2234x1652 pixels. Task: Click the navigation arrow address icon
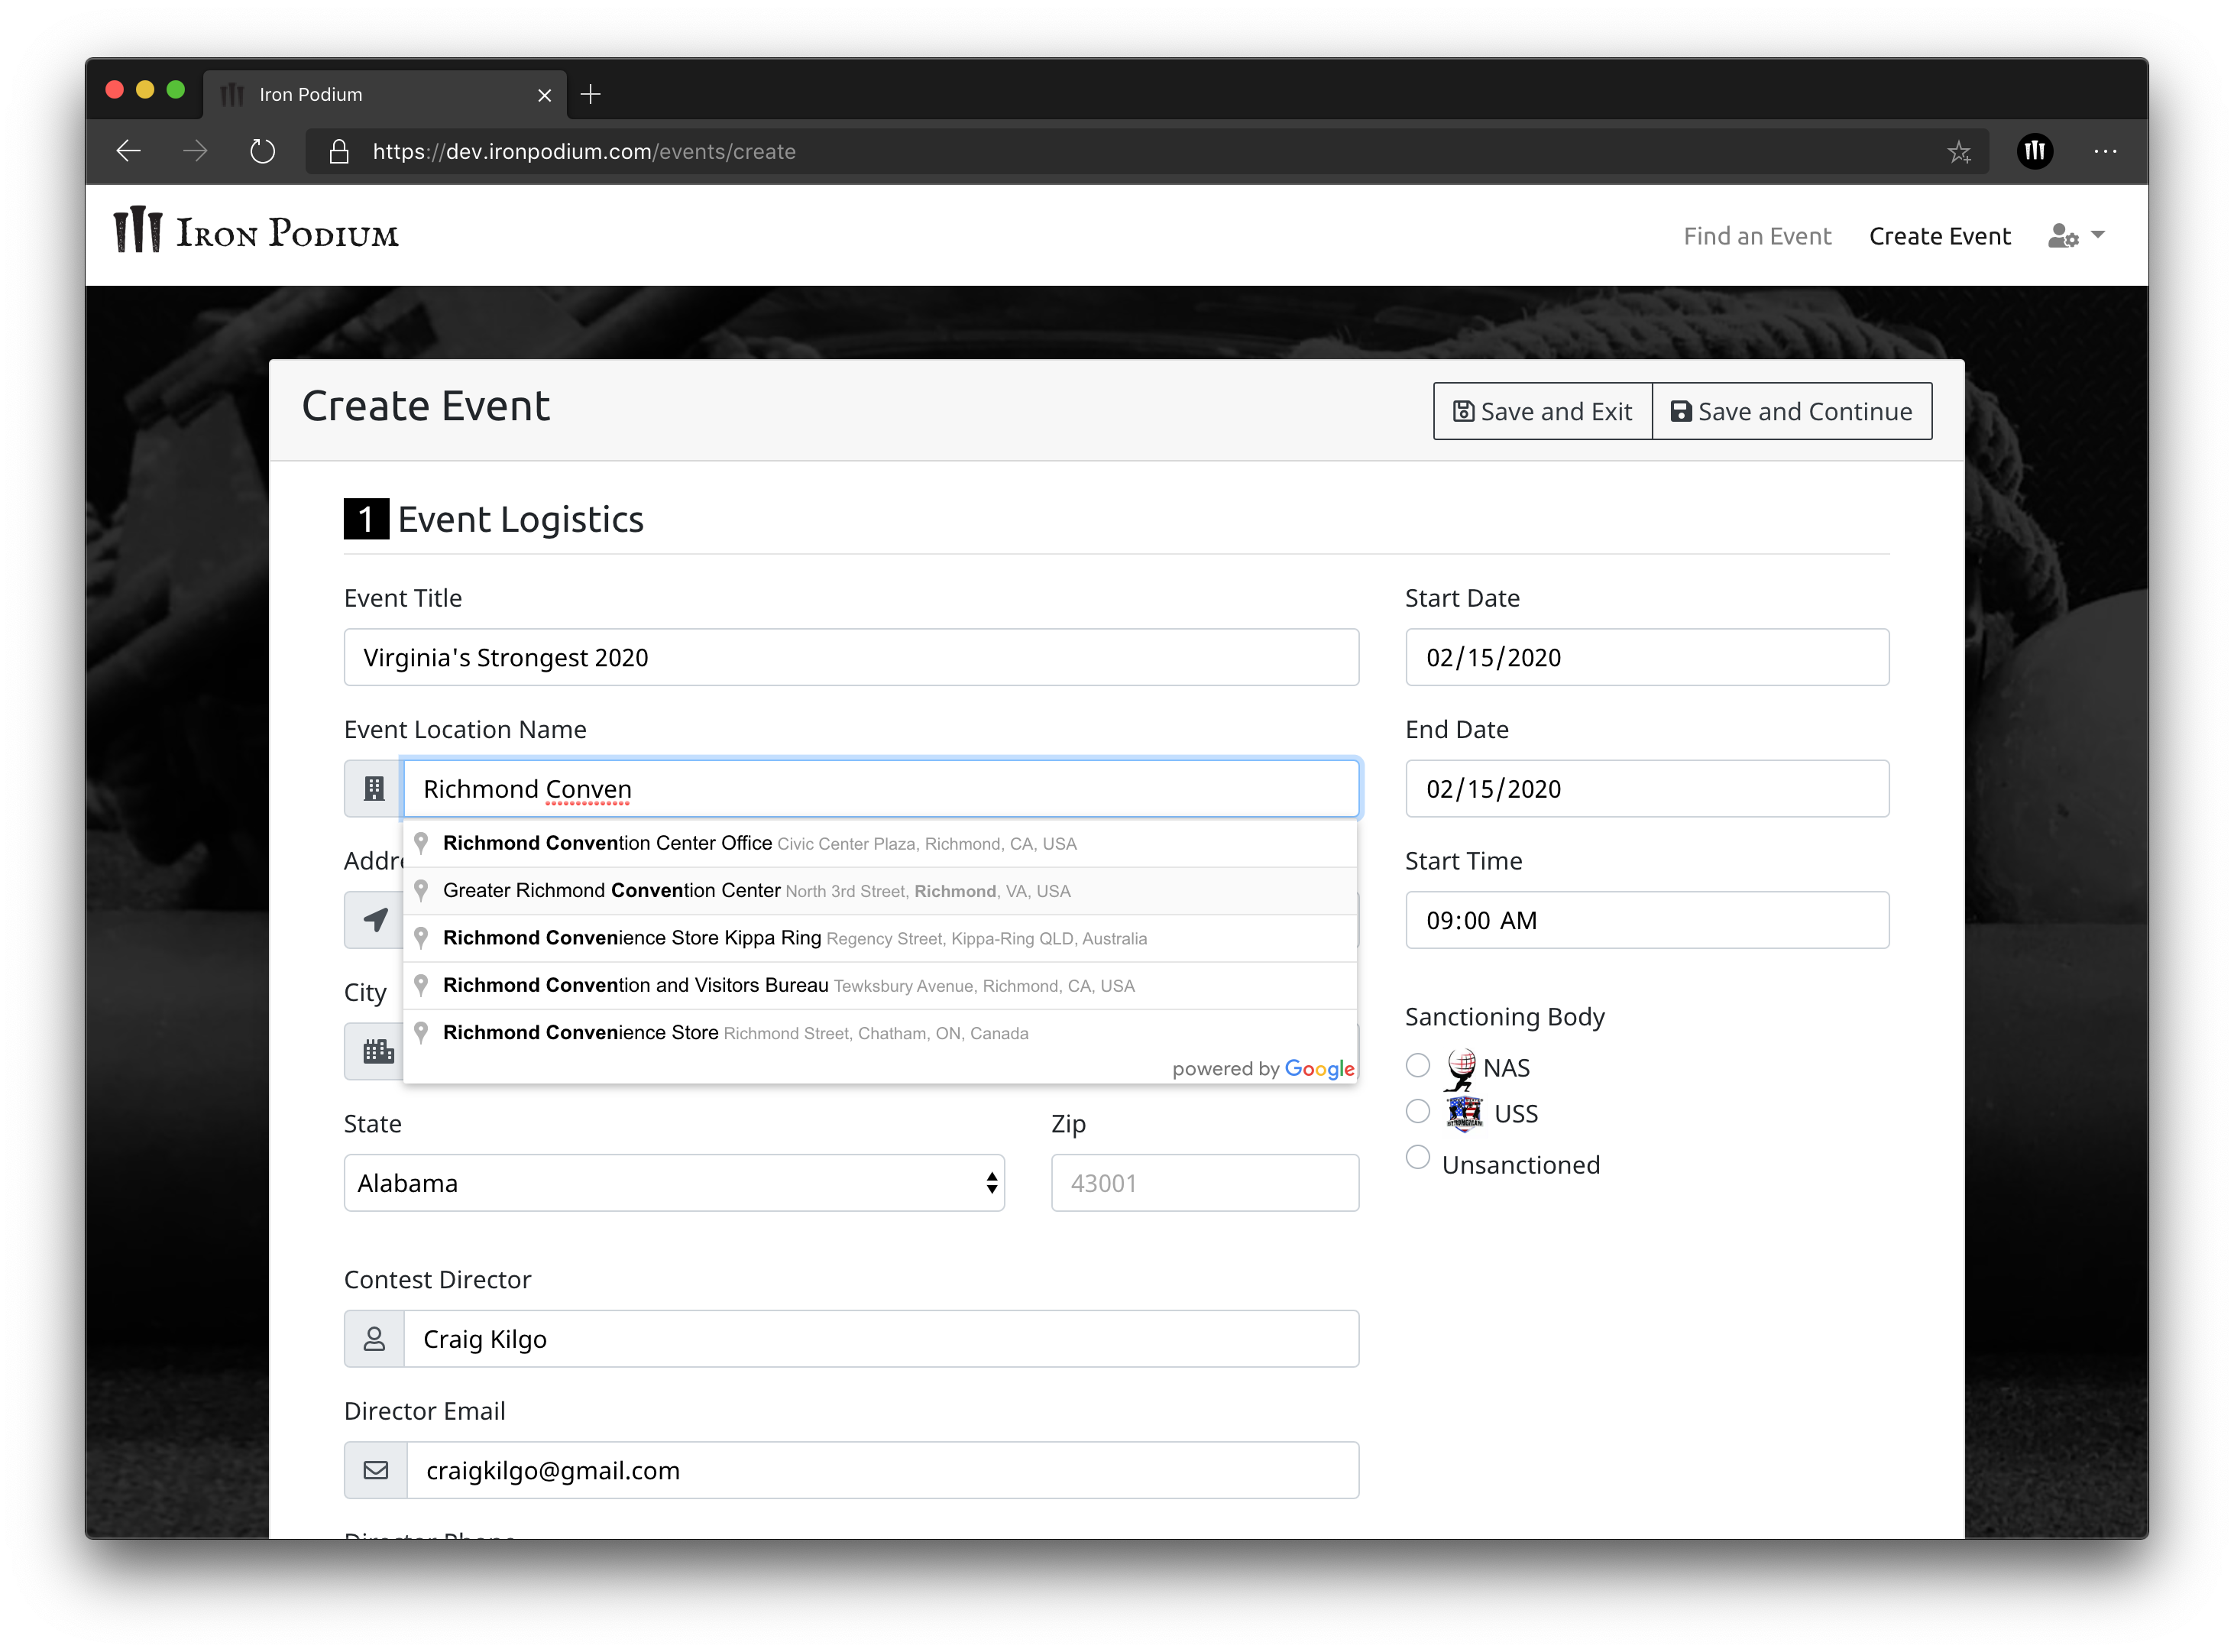click(x=374, y=920)
